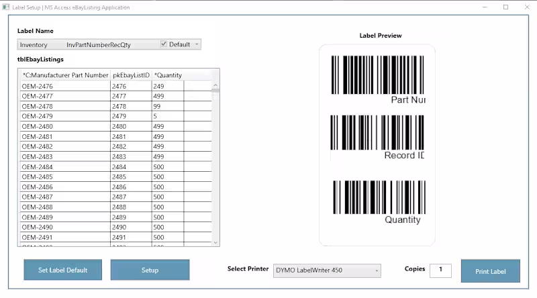Open the Label Name dropdown arrow
This screenshot has height=298, width=537.
pyautogui.click(x=197, y=44)
